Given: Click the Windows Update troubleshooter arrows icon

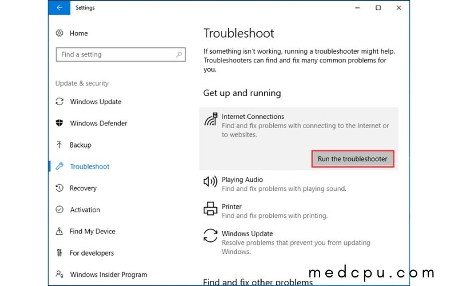Looking at the screenshot, I should [210, 236].
